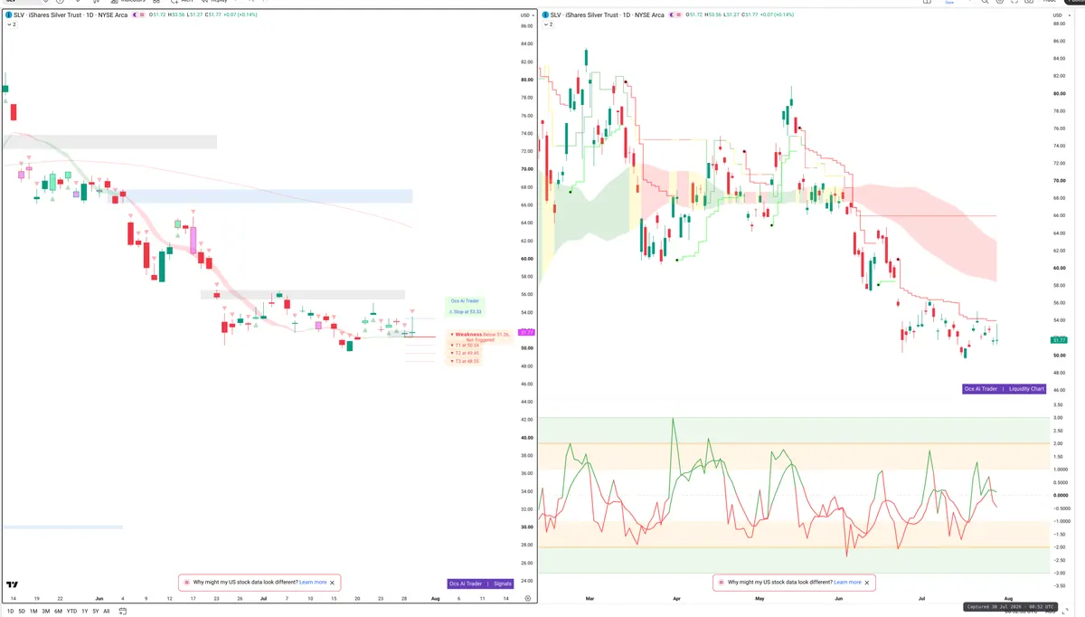Click the Stop at 53.33 label

(x=466, y=311)
